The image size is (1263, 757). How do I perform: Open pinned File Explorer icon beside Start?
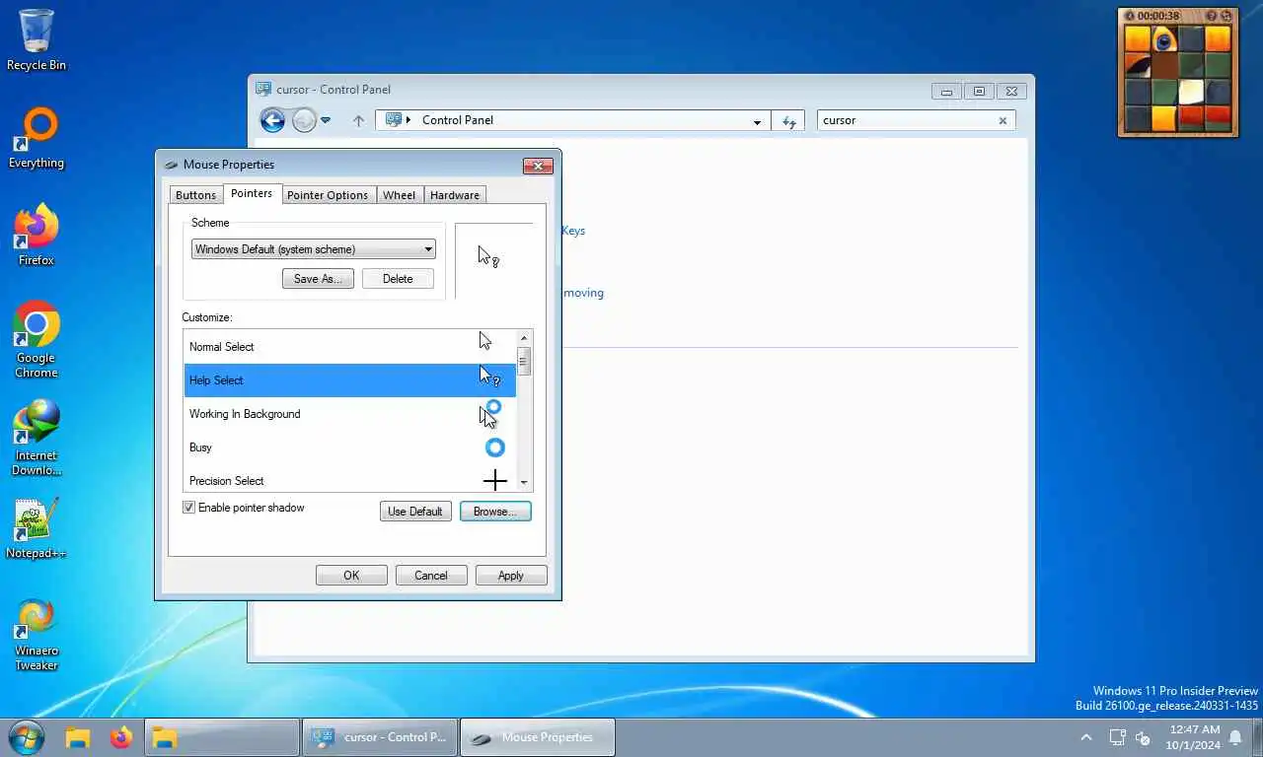pyautogui.click(x=78, y=737)
